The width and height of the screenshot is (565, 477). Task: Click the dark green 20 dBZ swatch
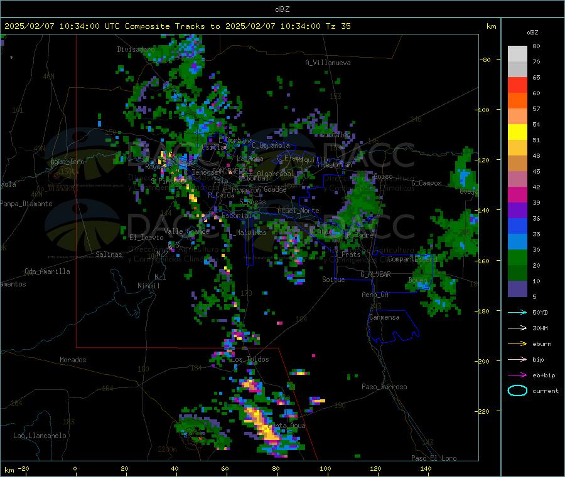pos(517,273)
